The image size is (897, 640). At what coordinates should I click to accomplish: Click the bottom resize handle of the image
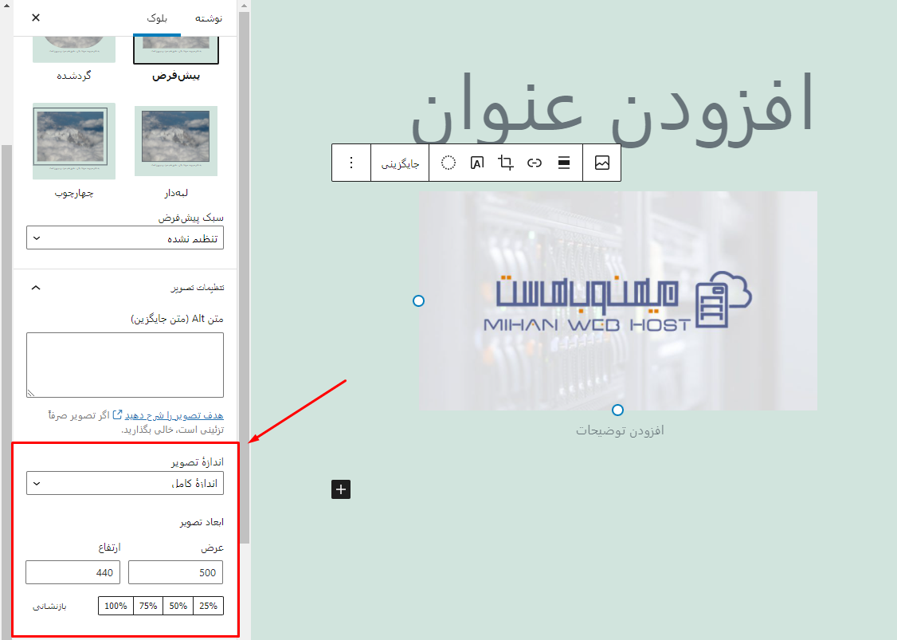[618, 410]
